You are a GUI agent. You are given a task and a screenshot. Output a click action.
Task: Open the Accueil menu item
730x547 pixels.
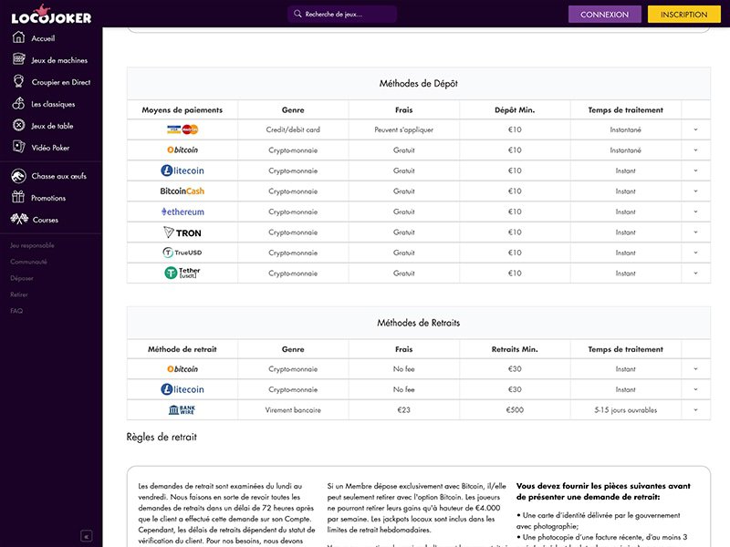click(x=43, y=38)
